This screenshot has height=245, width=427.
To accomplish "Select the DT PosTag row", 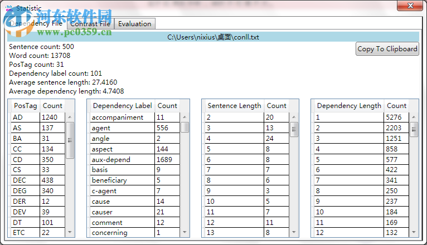I will click(38, 222).
